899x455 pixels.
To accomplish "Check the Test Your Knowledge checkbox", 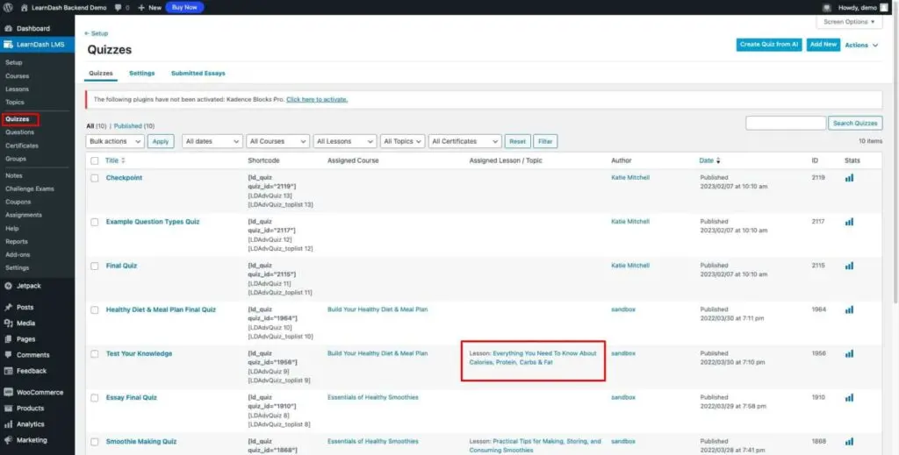I will click(95, 353).
